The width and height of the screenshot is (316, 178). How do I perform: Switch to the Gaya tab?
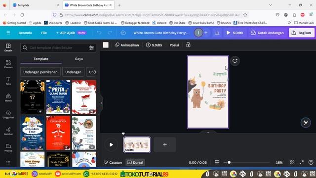[79, 59]
